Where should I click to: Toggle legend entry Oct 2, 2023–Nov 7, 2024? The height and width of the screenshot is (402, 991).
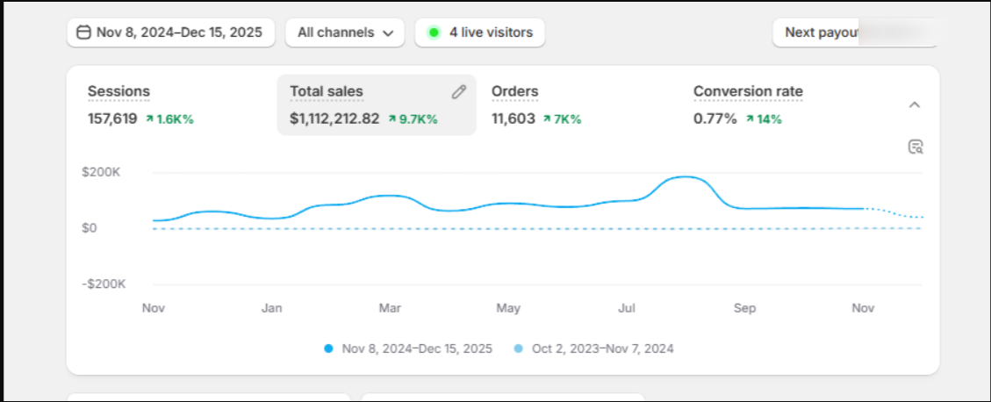594,348
